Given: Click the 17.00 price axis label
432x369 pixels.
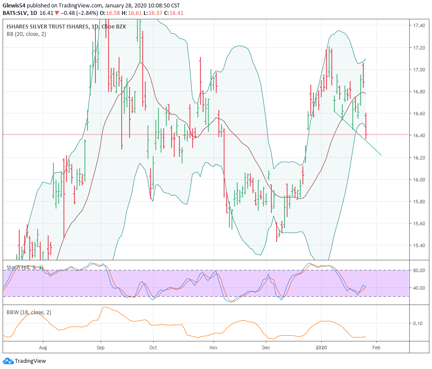Looking at the screenshot, I should pos(419,70).
